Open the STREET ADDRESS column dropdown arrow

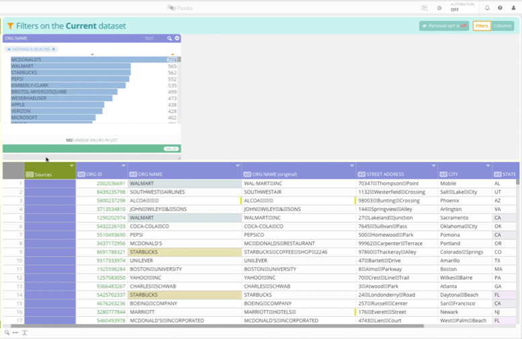coord(434,165)
